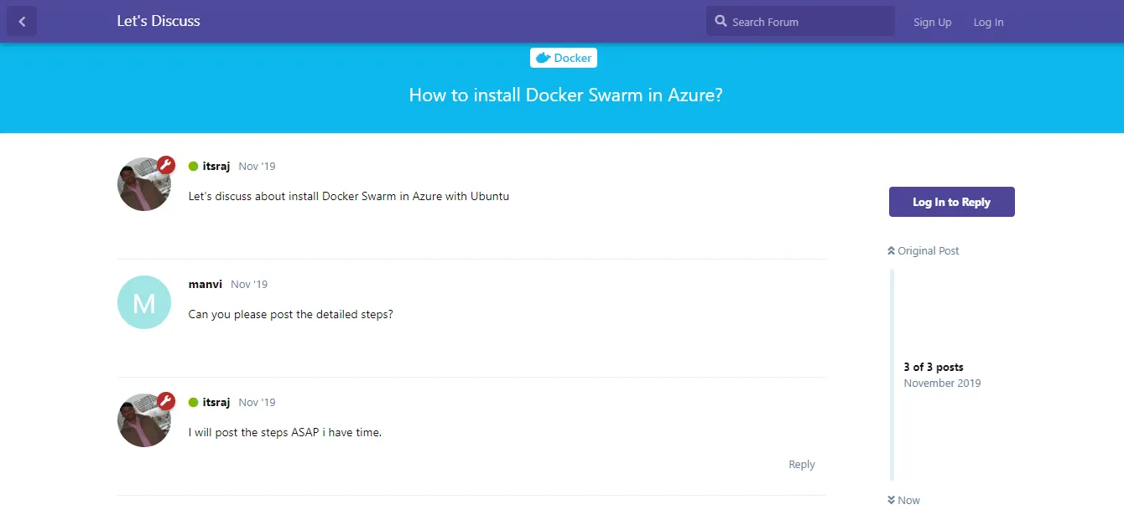Click the green online dot on first post
The image size is (1124, 520).
click(x=193, y=166)
